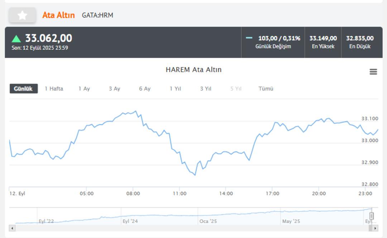Switch chart to the 1 Ay range
This screenshot has height=238, width=387.
point(84,89)
